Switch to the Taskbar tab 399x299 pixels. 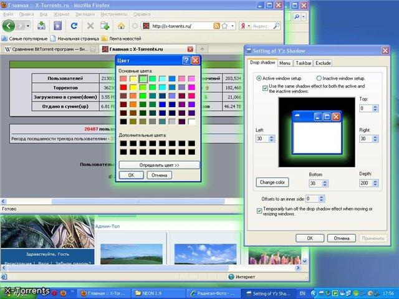pyautogui.click(x=304, y=63)
